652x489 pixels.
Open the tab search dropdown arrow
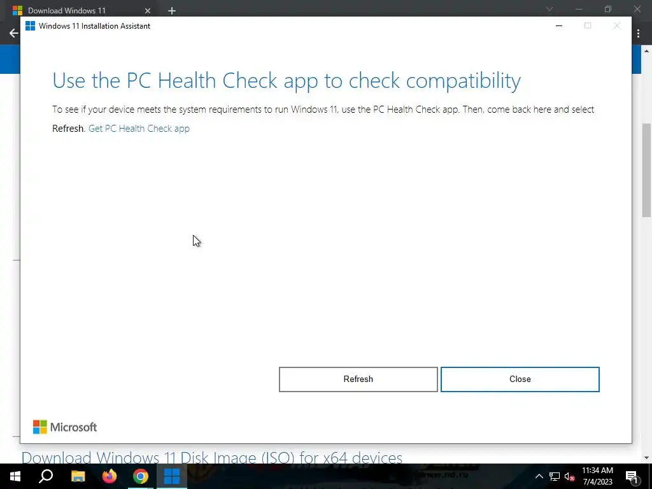point(549,9)
